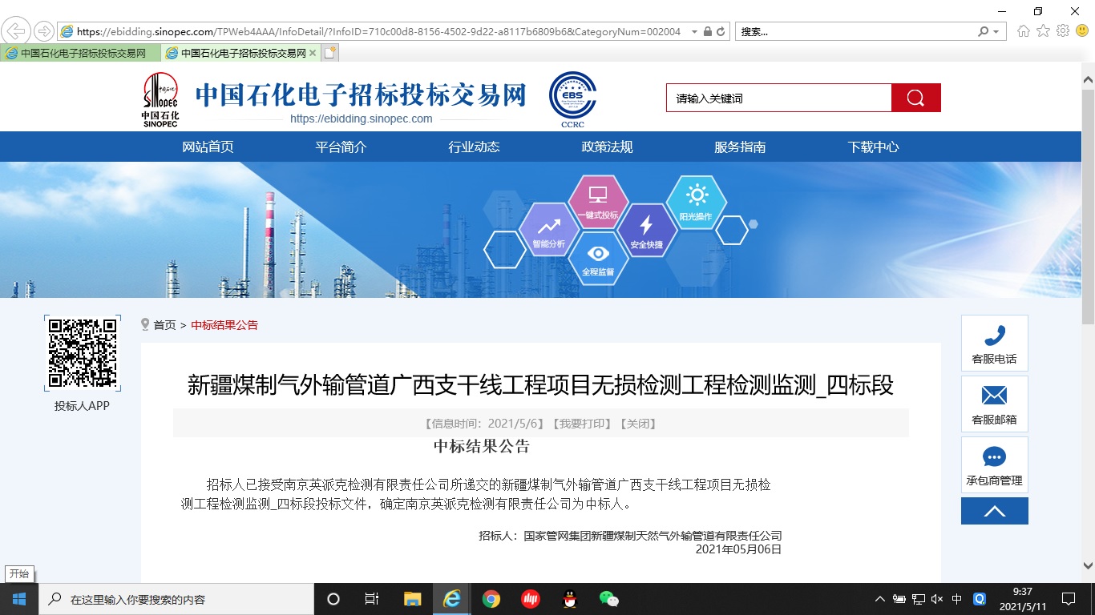This screenshot has height=615, width=1095.
Task: Click the taskbar search input field
Action: coord(160,598)
